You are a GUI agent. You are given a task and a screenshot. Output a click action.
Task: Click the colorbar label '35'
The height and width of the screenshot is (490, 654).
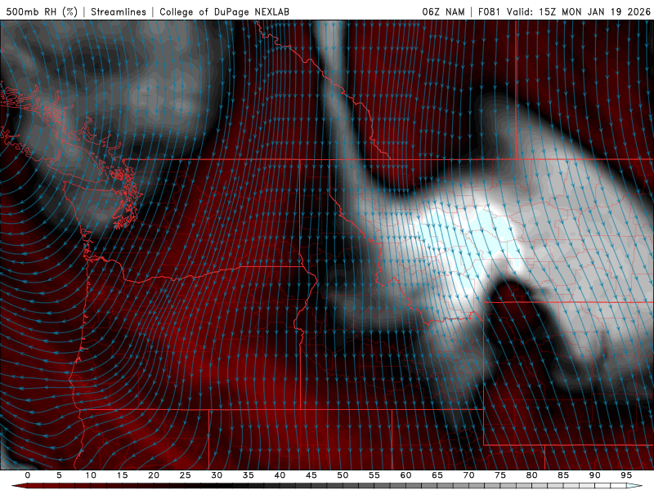[x=249, y=475]
